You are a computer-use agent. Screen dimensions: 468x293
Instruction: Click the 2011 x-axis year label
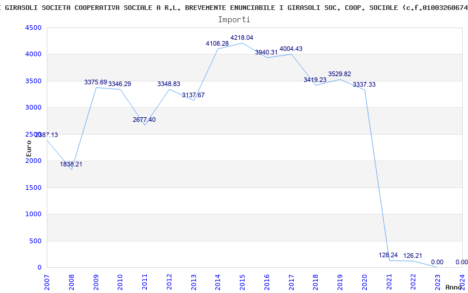coord(144,282)
